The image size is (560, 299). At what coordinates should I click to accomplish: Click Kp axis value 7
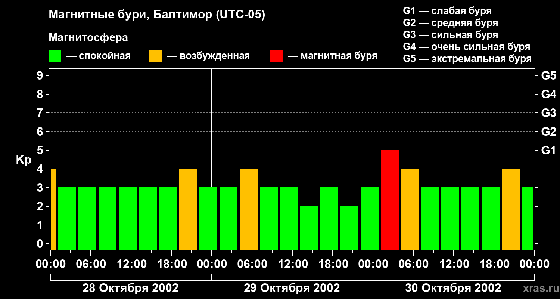tap(41, 113)
